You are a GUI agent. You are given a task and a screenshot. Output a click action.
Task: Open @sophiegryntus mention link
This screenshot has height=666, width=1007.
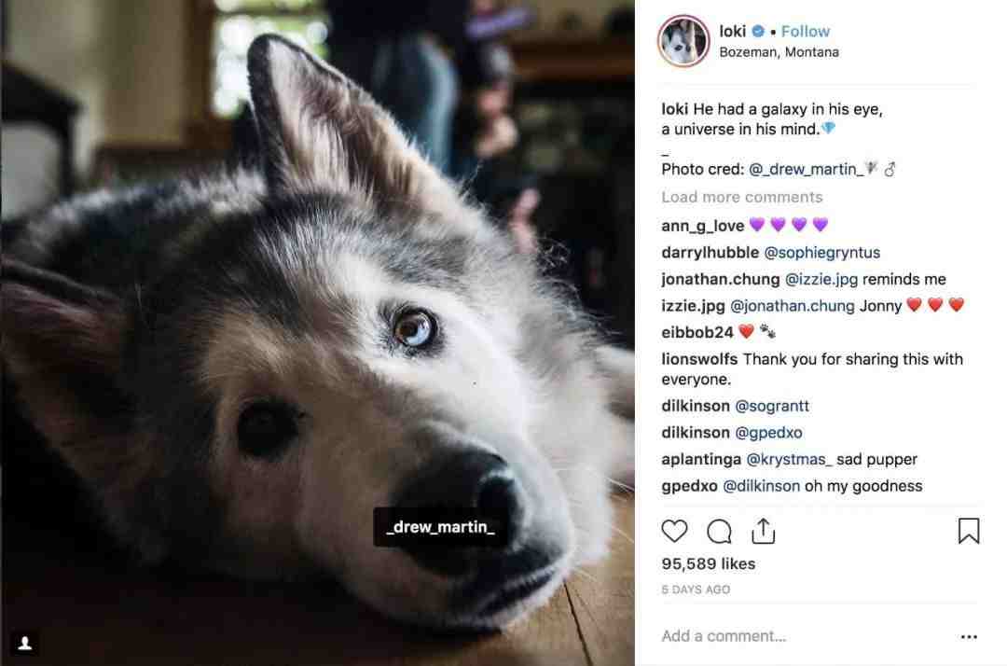point(822,253)
